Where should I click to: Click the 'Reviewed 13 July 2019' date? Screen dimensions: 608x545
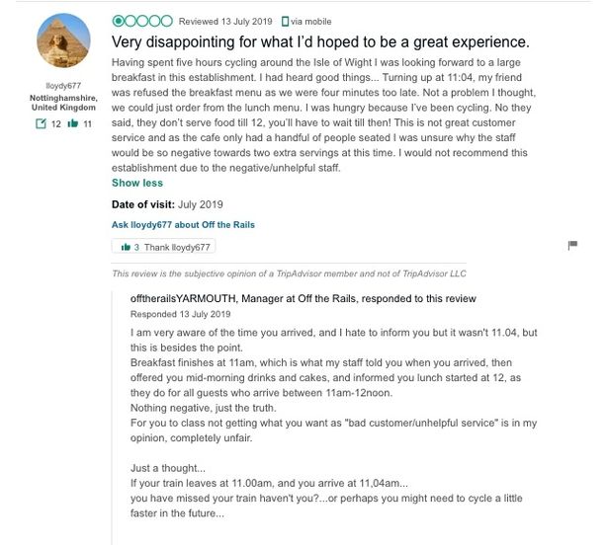click(x=225, y=21)
